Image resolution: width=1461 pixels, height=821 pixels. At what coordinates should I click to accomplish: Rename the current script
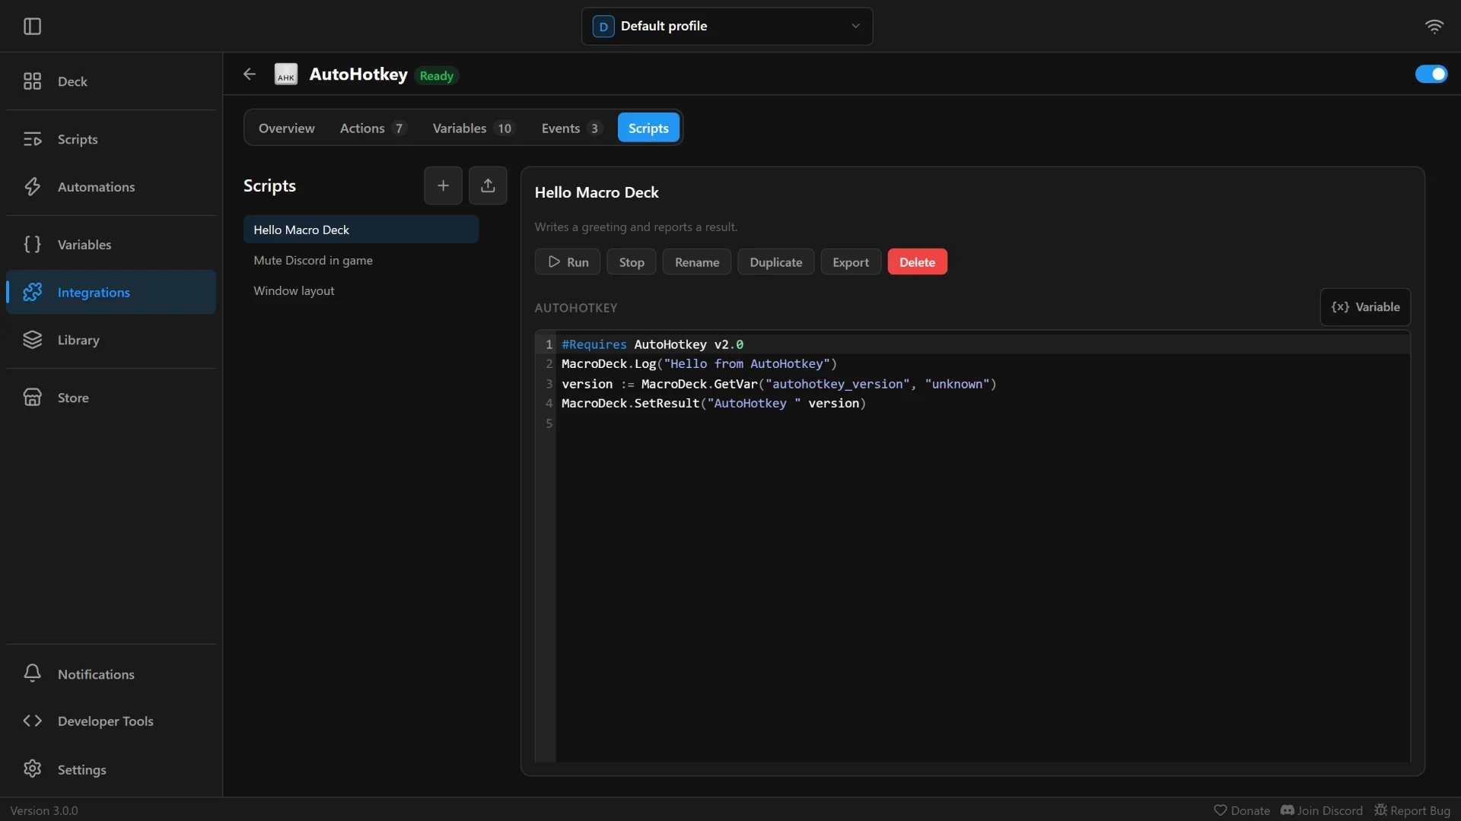coord(697,262)
